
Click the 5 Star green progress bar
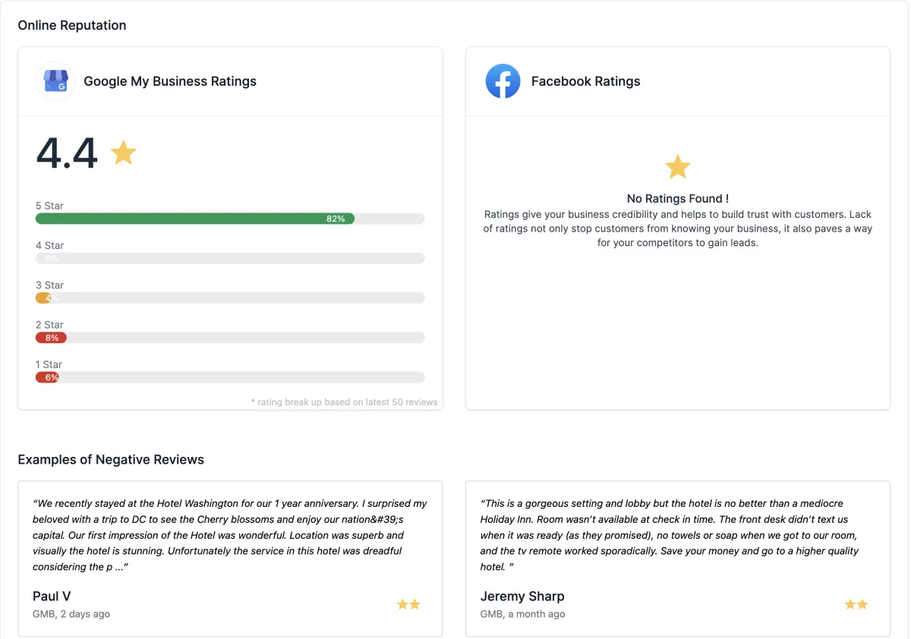[194, 219]
